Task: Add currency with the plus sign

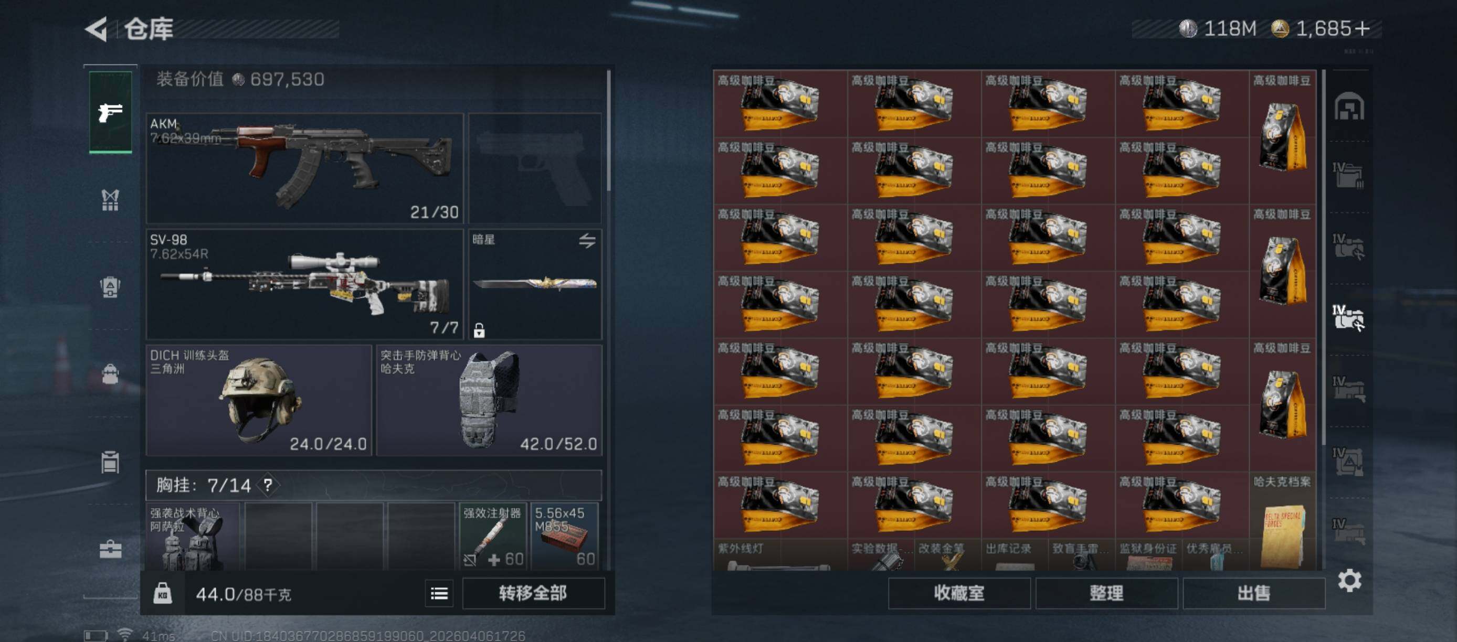Action: (x=1363, y=28)
